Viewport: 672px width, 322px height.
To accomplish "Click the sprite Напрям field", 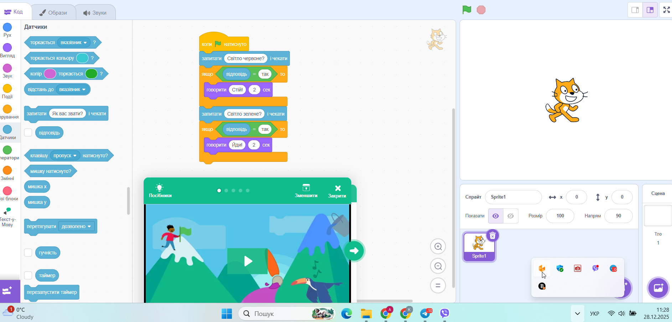I will tap(619, 216).
